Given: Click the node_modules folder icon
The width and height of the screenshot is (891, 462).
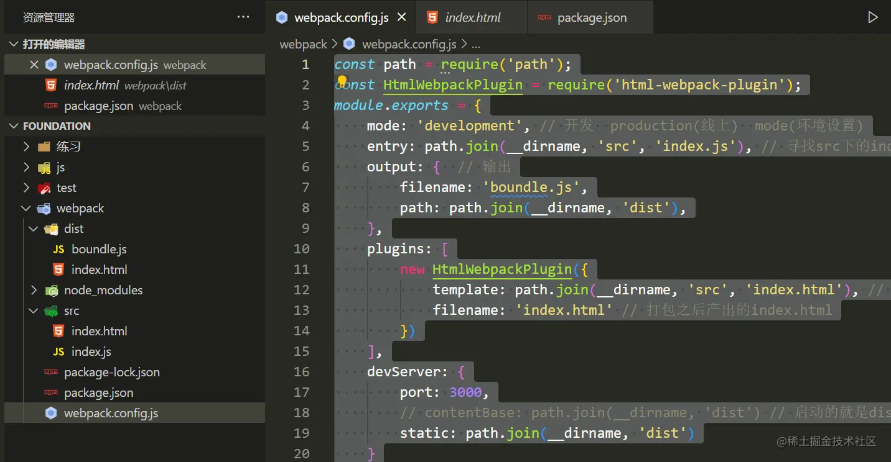Looking at the screenshot, I should click(x=51, y=291).
